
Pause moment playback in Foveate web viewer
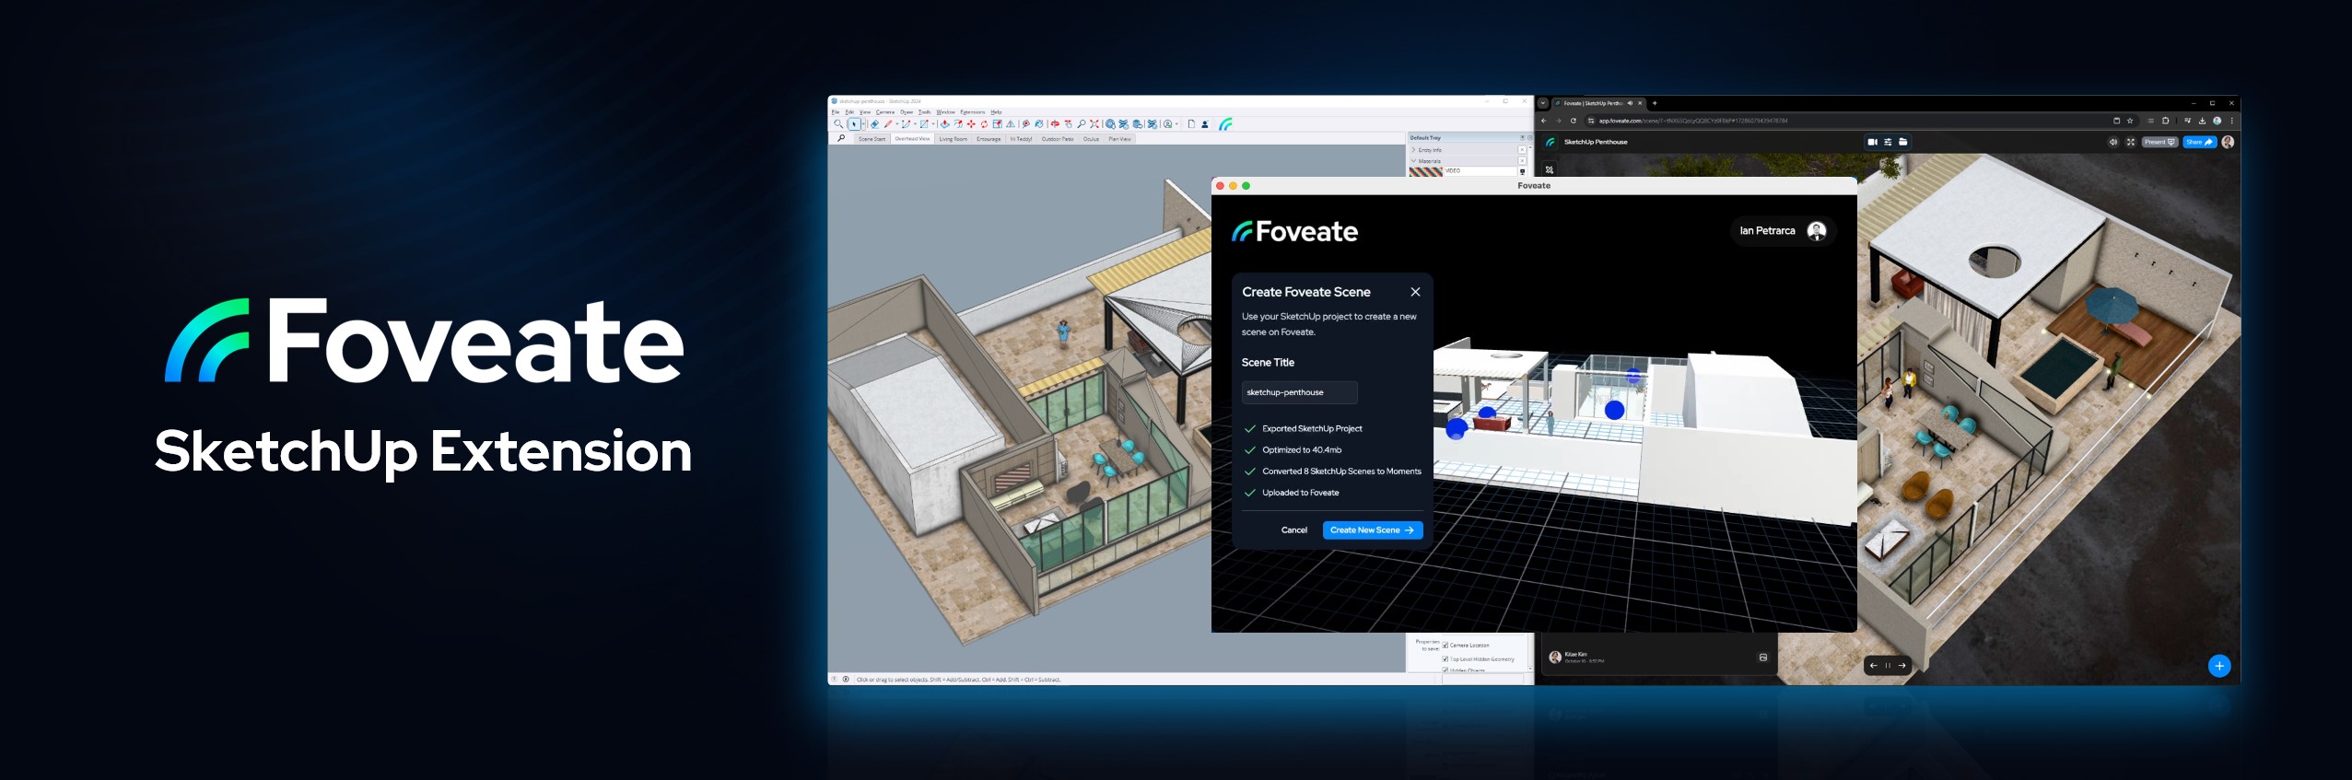point(1888,666)
